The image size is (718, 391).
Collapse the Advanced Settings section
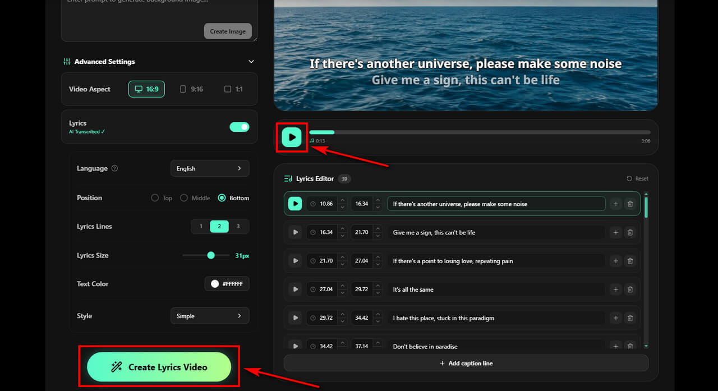point(251,62)
